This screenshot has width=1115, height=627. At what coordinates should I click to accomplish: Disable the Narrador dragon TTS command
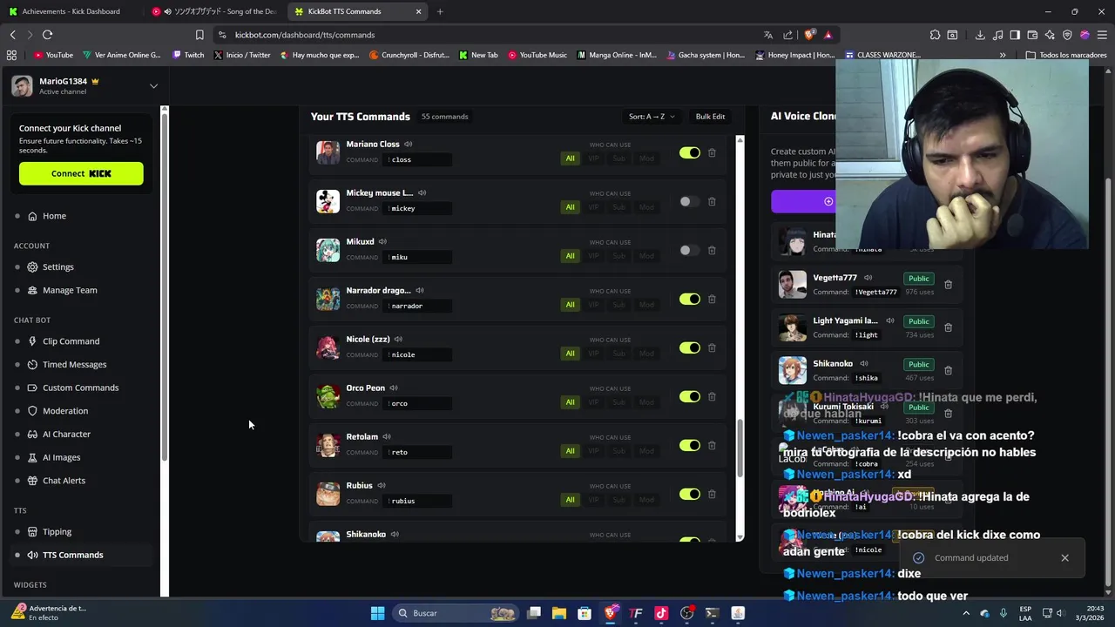(x=690, y=299)
